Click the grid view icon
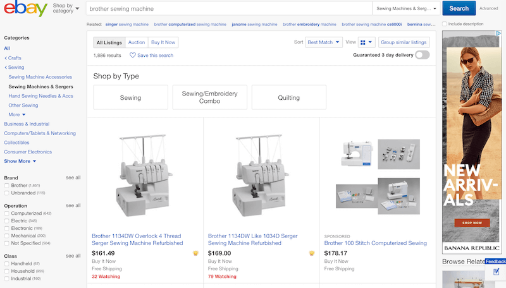The width and height of the screenshot is (506, 288). [362, 42]
